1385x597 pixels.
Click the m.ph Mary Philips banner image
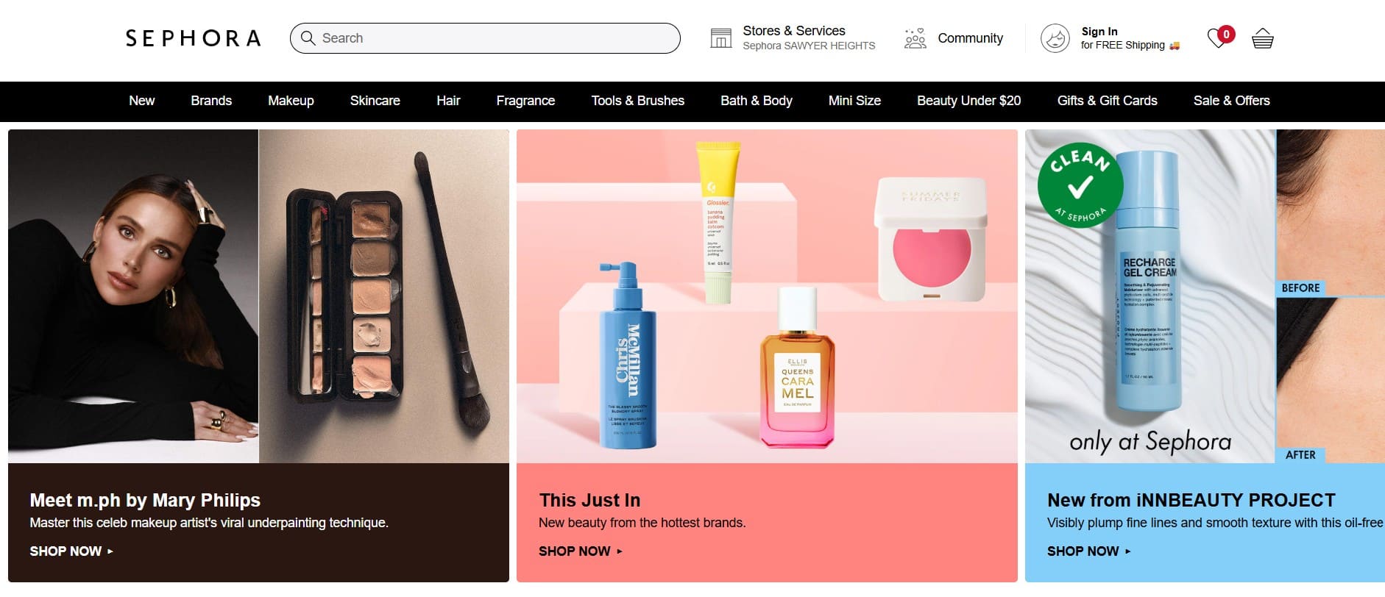[x=258, y=296]
